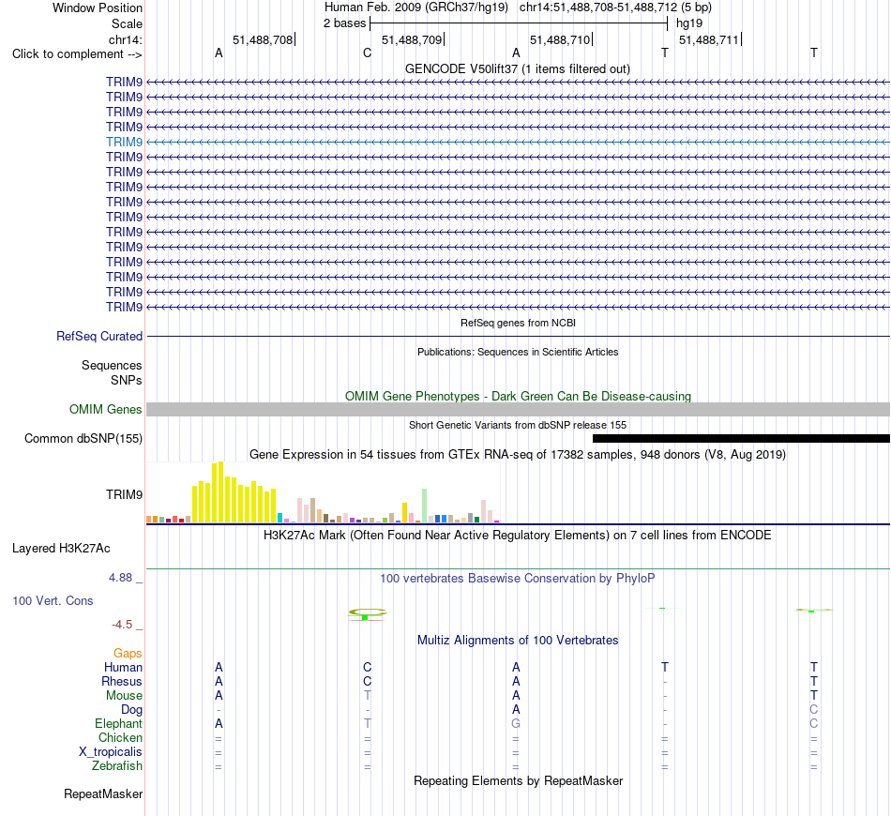
Task: Open the RefSeq Curated track label
Action: click(x=99, y=337)
